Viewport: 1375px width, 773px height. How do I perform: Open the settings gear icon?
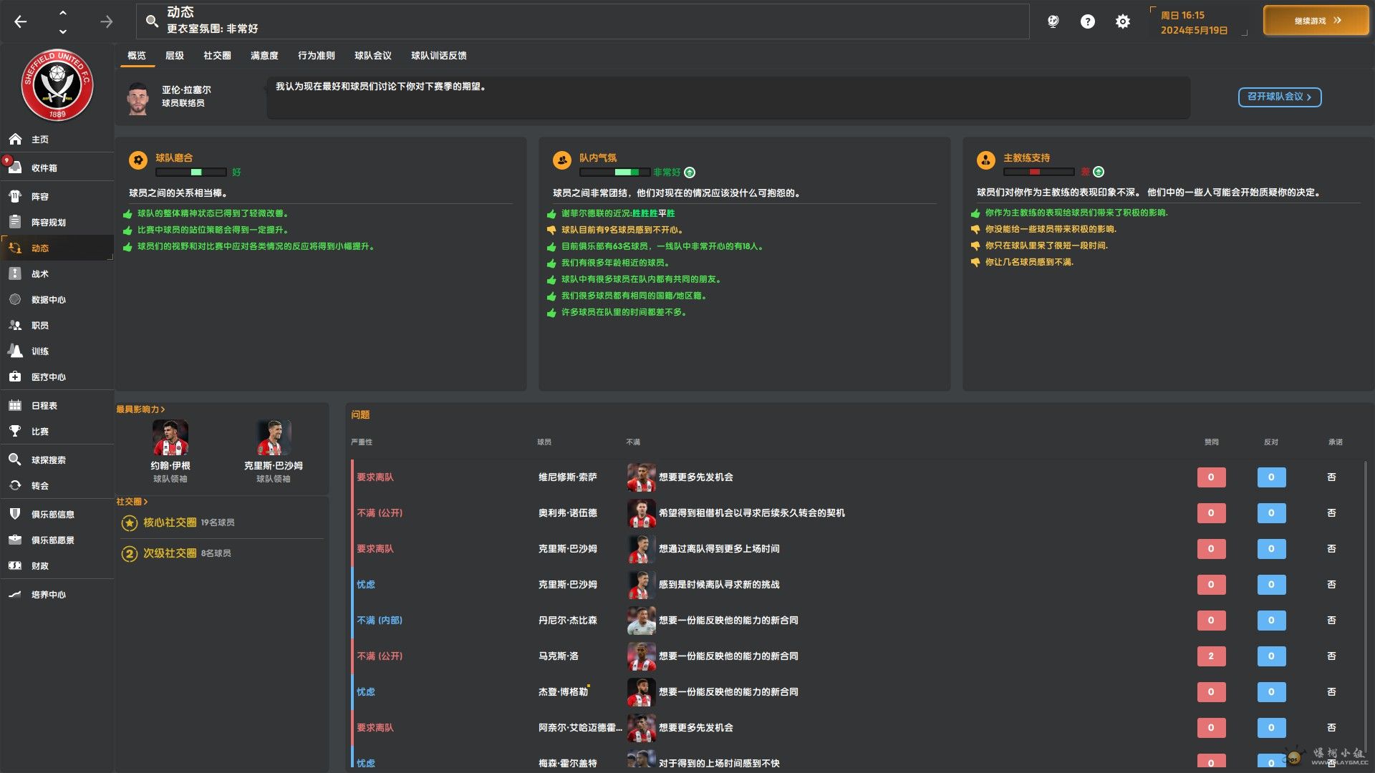point(1122,21)
